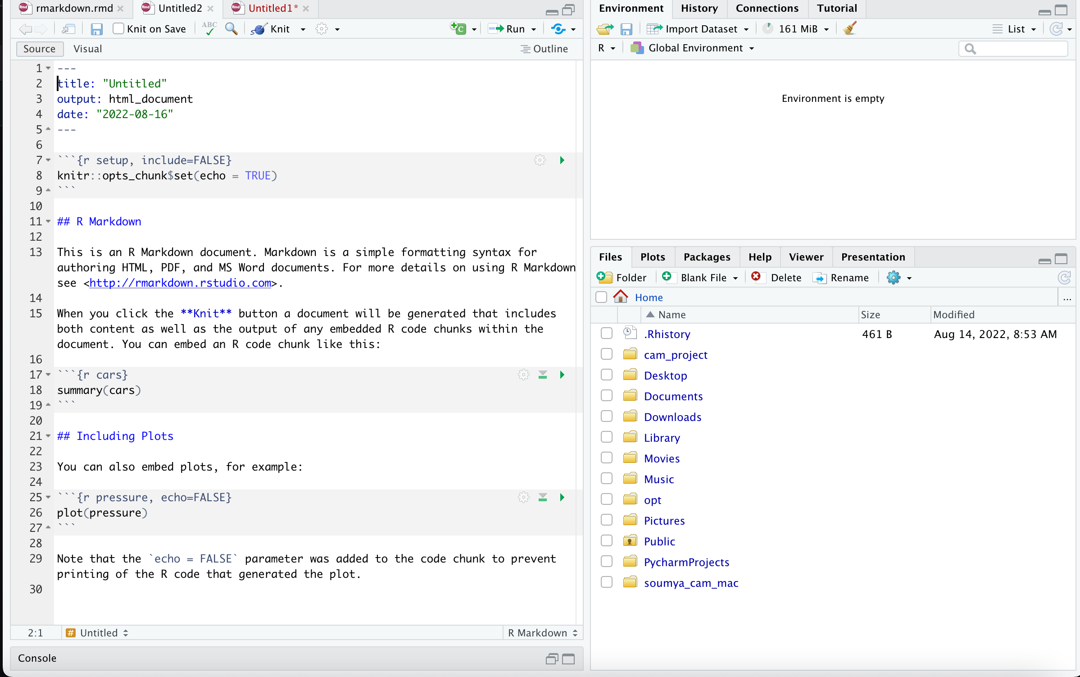Image resolution: width=1080 pixels, height=677 pixels.
Task: Show the document Outline
Action: (x=545, y=49)
